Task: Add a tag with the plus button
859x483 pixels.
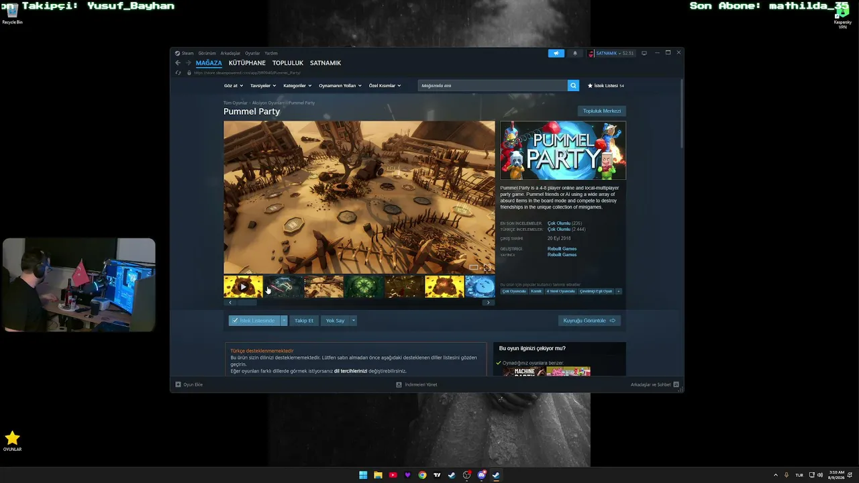Action: click(619, 291)
